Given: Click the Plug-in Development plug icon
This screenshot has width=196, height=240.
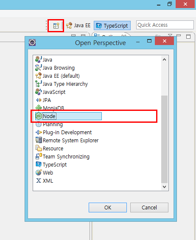Looking at the screenshot, I should pos(39,132).
